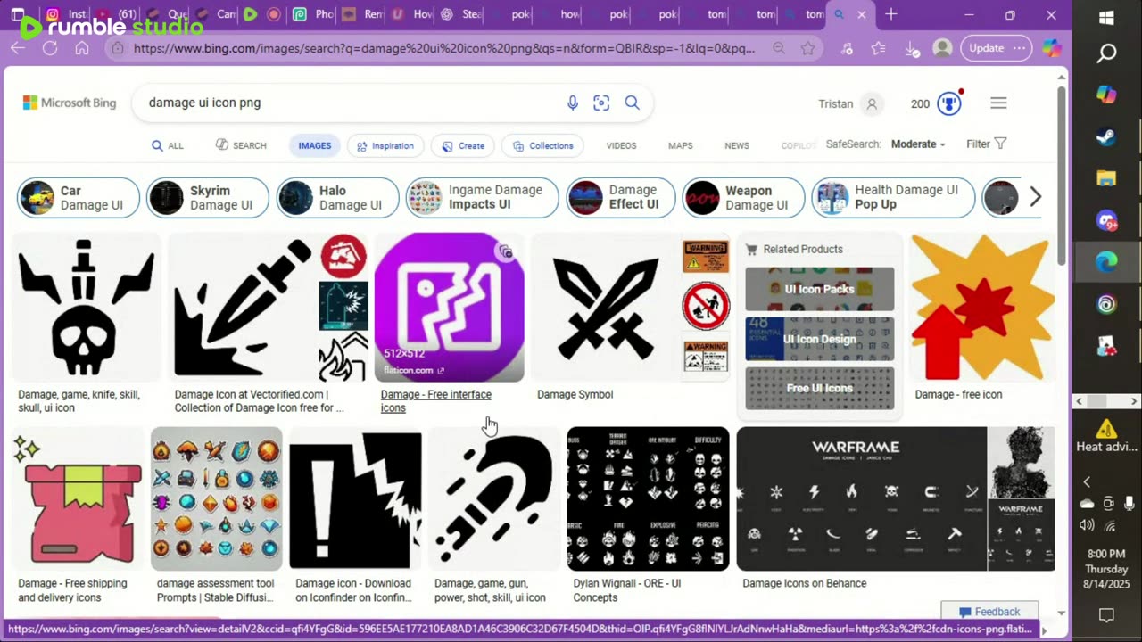The width and height of the screenshot is (1142, 642).
Task: Select Ingame Damage Impacts UI chip
Action: point(482,198)
